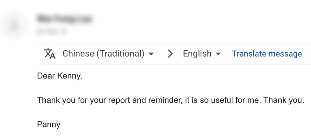Click the name "Kenny" in the greeting

69,76
